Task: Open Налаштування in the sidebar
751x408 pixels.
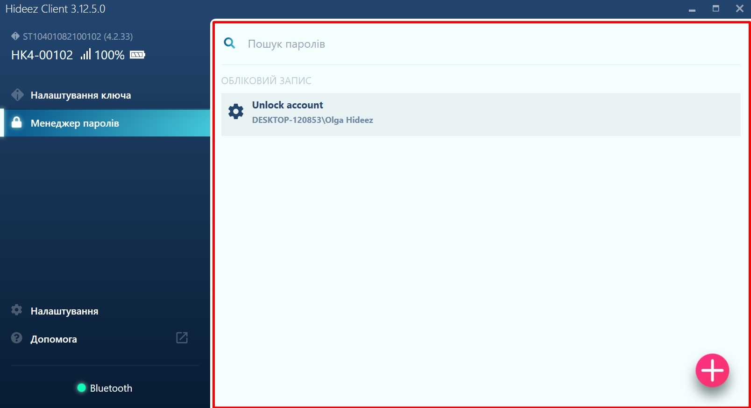Action: pyautogui.click(x=64, y=311)
